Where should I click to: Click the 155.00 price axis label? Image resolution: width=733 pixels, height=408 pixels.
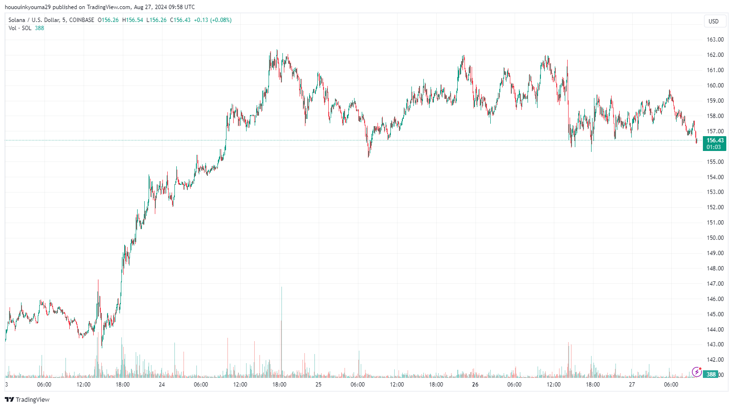pos(715,162)
